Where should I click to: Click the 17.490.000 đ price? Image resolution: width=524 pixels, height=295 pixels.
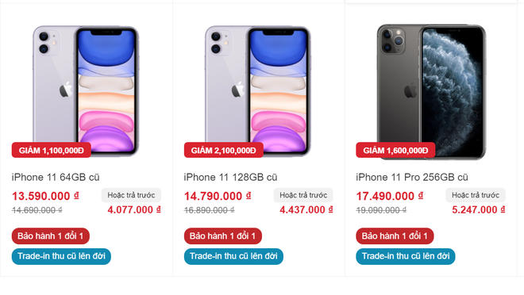[390, 196]
